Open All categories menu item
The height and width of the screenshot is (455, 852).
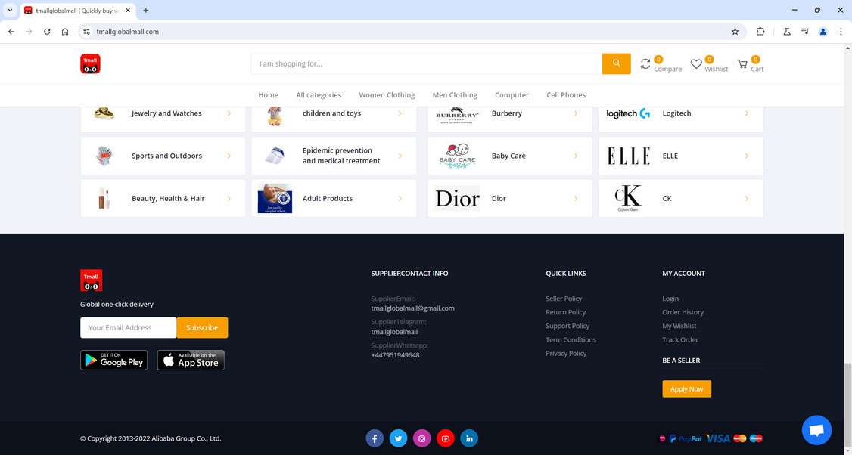(319, 95)
